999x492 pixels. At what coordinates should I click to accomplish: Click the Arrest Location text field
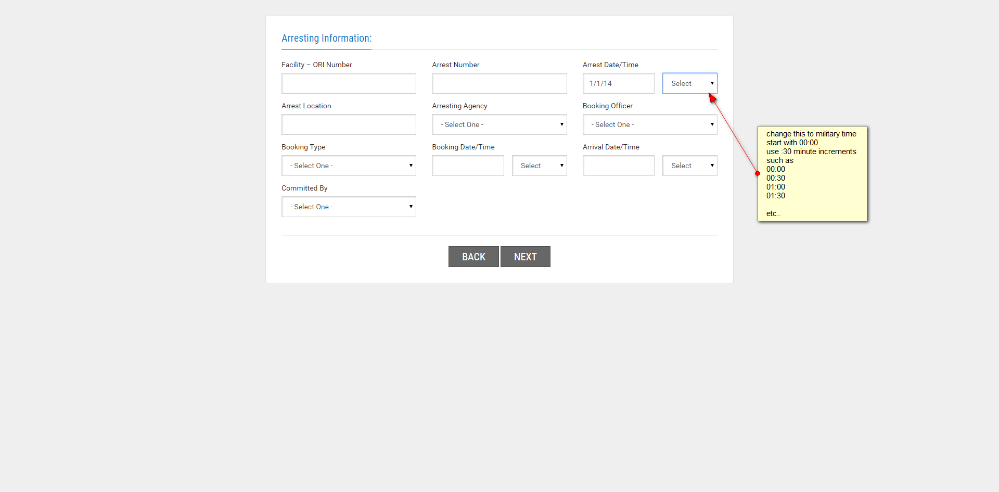(349, 124)
